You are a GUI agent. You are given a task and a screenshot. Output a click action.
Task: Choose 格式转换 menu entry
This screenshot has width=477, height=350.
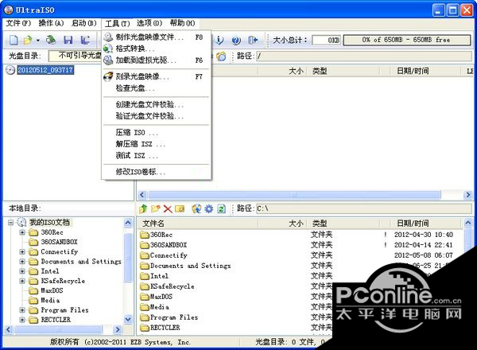click(157, 49)
